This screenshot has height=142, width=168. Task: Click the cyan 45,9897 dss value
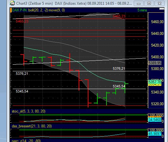[155, 134]
